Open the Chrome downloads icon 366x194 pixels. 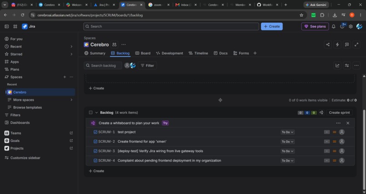(x=335, y=15)
